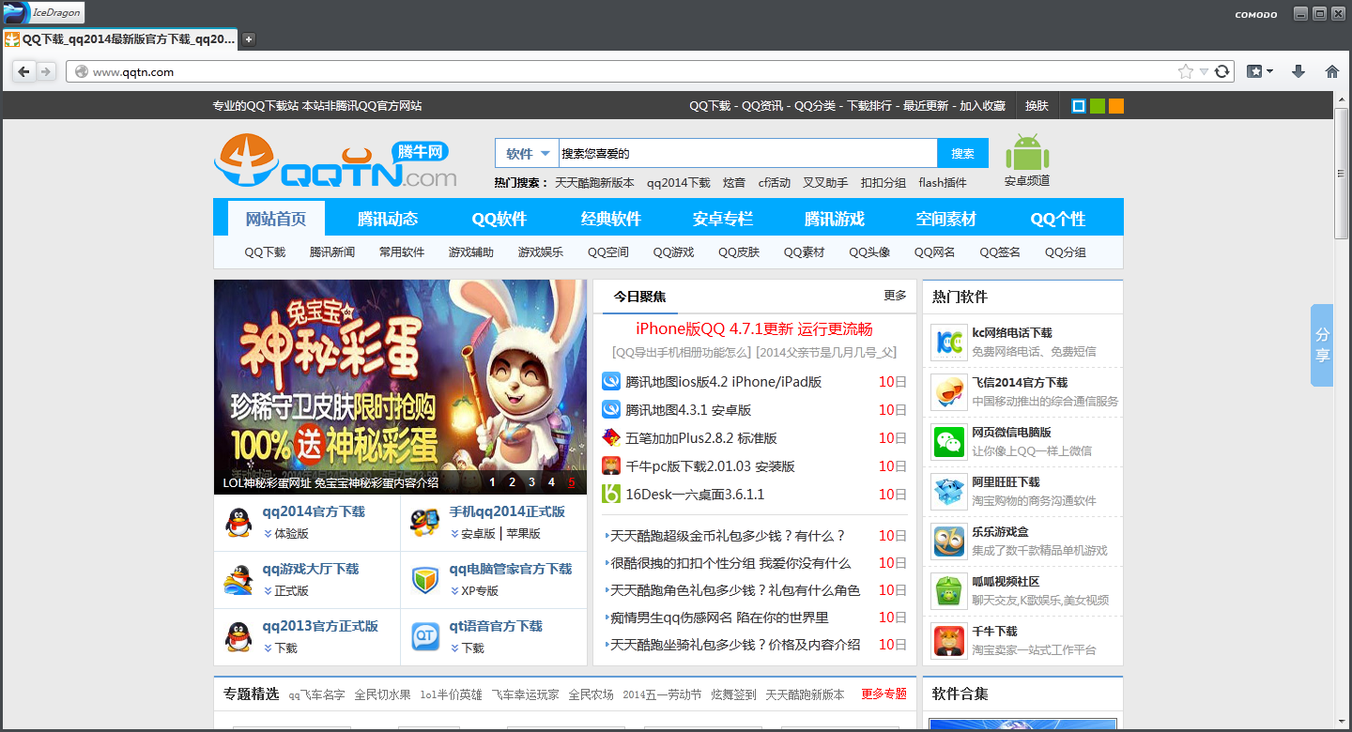Click the qt语音官方下载 icon
Viewport: 1352px width, 732px height.
pos(425,637)
